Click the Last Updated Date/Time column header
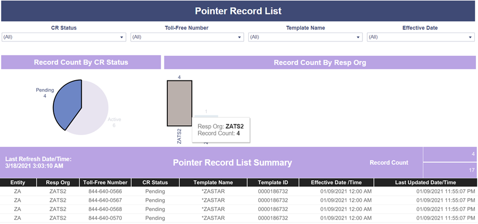The width and height of the screenshot is (478, 224). [426, 183]
